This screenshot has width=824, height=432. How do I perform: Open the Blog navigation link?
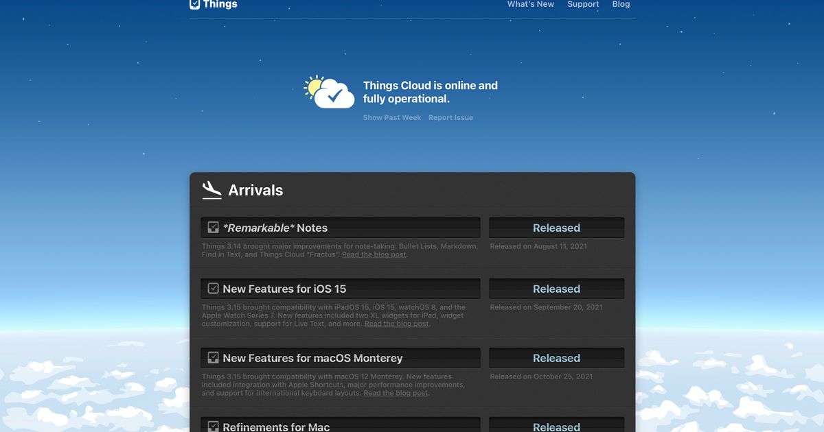coord(621,4)
